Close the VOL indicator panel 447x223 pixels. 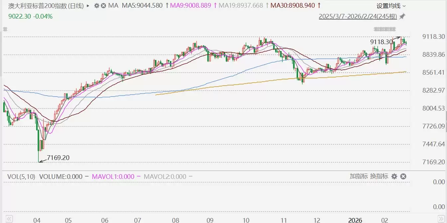(403, 177)
